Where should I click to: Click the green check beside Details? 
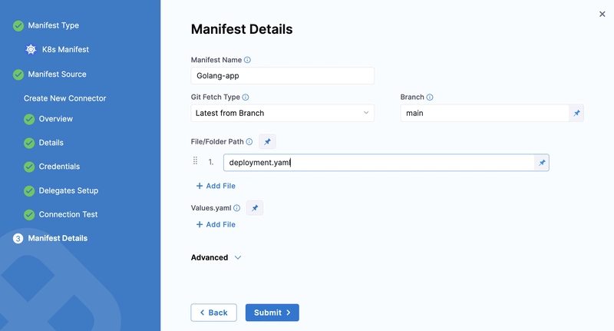[29, 143]
